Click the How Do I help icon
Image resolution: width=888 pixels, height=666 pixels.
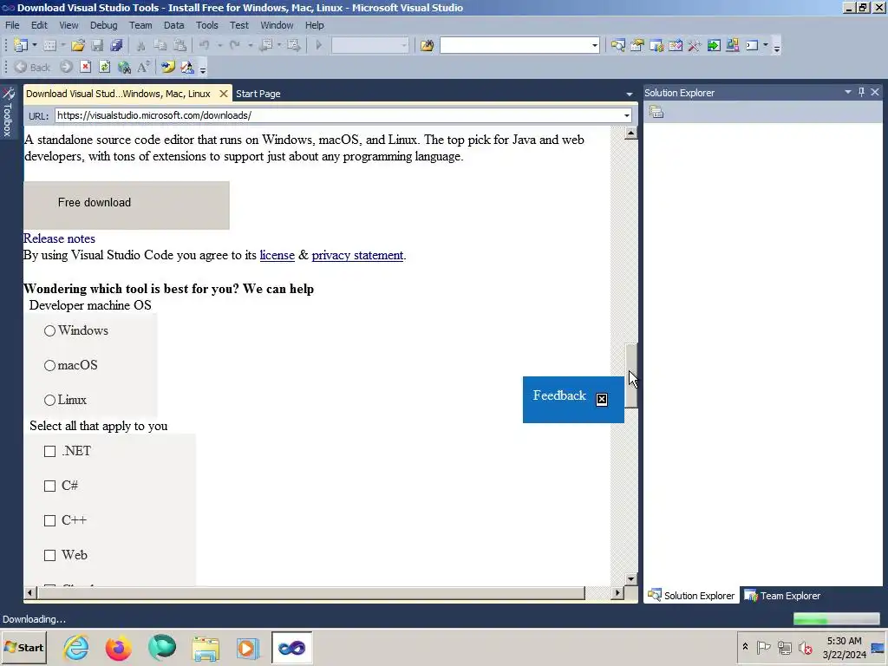[x=167, y=67]
